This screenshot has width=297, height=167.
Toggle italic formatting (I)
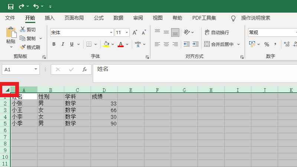click(63, 44)
